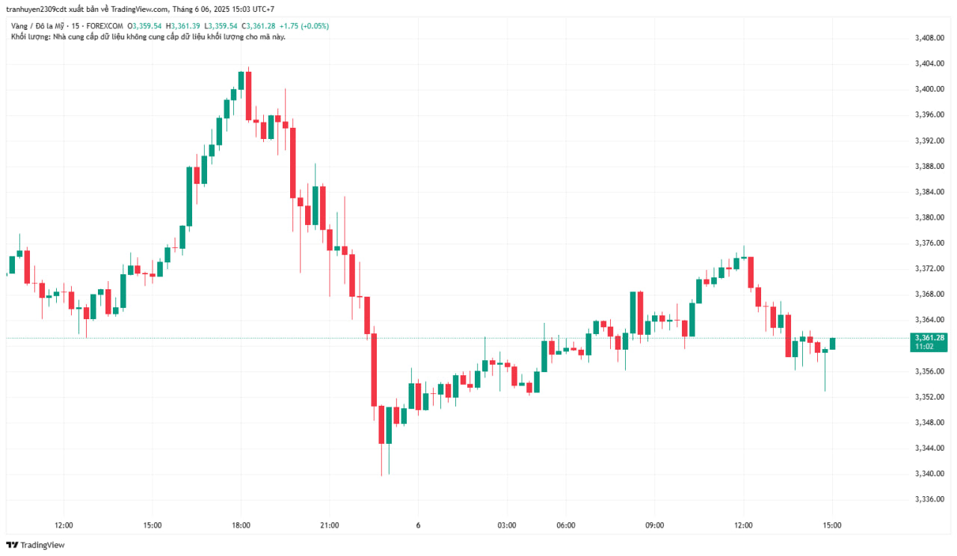Click the 11:02 bar countdown timer
The width and height of the screenshot is (957, 556).
coord(924,347)
